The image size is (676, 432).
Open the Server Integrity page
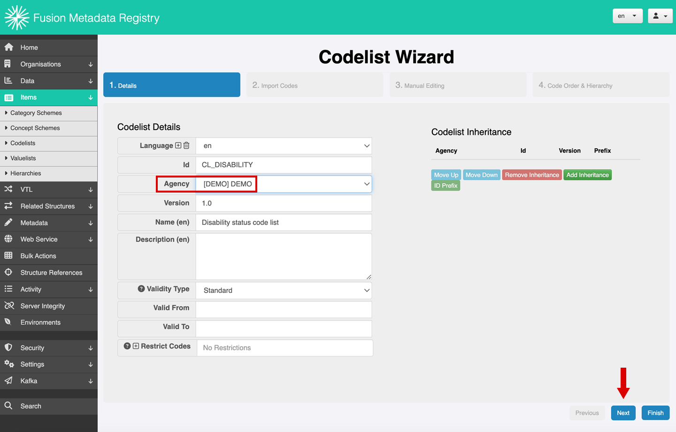click(42, 306)
